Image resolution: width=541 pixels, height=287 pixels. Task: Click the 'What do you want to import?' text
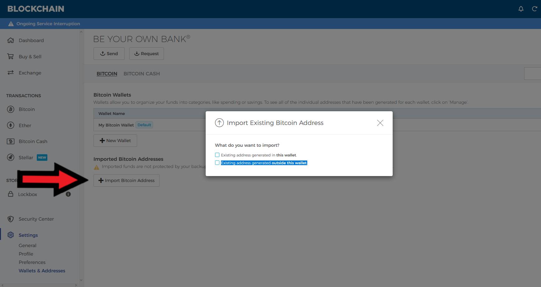click(247, 145)
